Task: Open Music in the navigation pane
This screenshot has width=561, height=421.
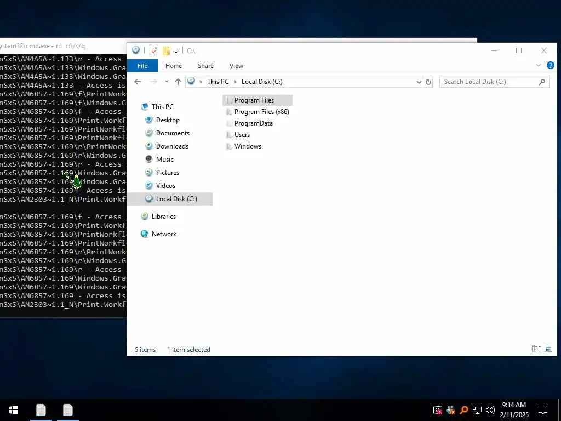Action: pos(164,160)
